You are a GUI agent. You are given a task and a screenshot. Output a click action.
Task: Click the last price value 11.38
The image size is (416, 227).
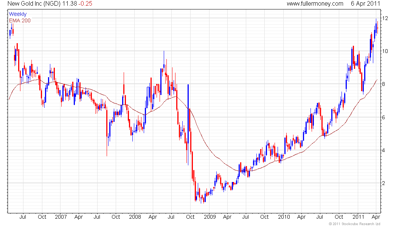coord(70,4)
